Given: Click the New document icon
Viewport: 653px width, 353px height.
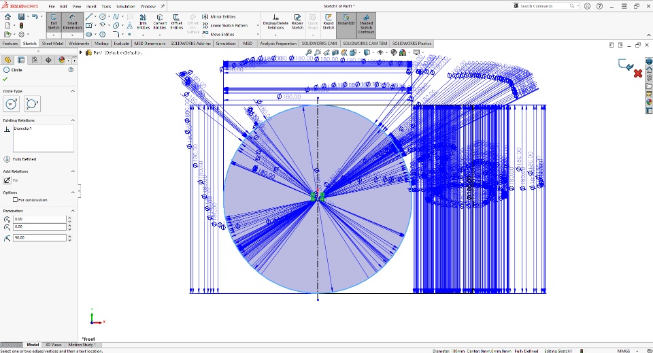Looking at the screenshot, I should point(7,25).
